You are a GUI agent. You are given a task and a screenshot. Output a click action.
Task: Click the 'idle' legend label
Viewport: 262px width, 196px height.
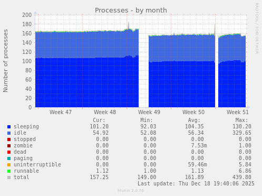click(x=20, y=133)
